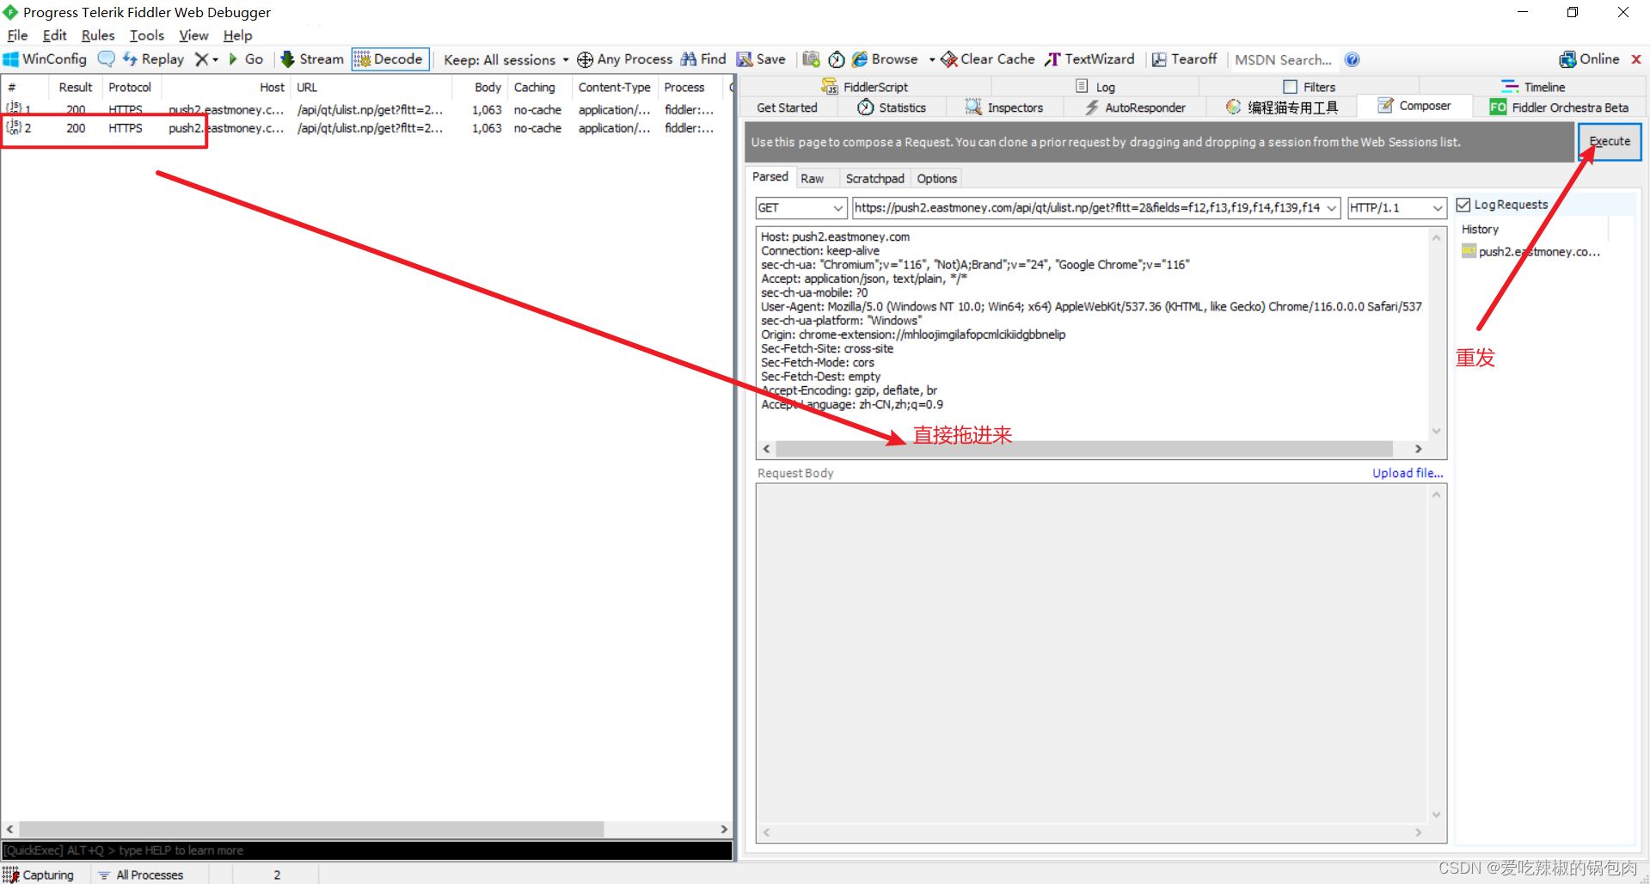Launch the Browse button
1650x884 pixels.
click(885, 59)
